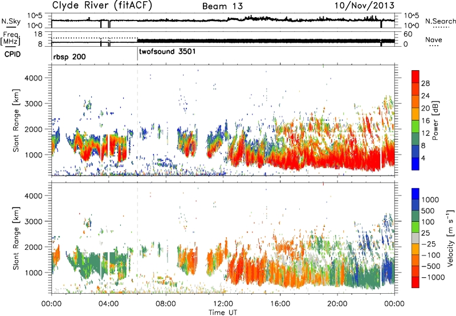Click the "4" power colorbar label

pos(424,159)
